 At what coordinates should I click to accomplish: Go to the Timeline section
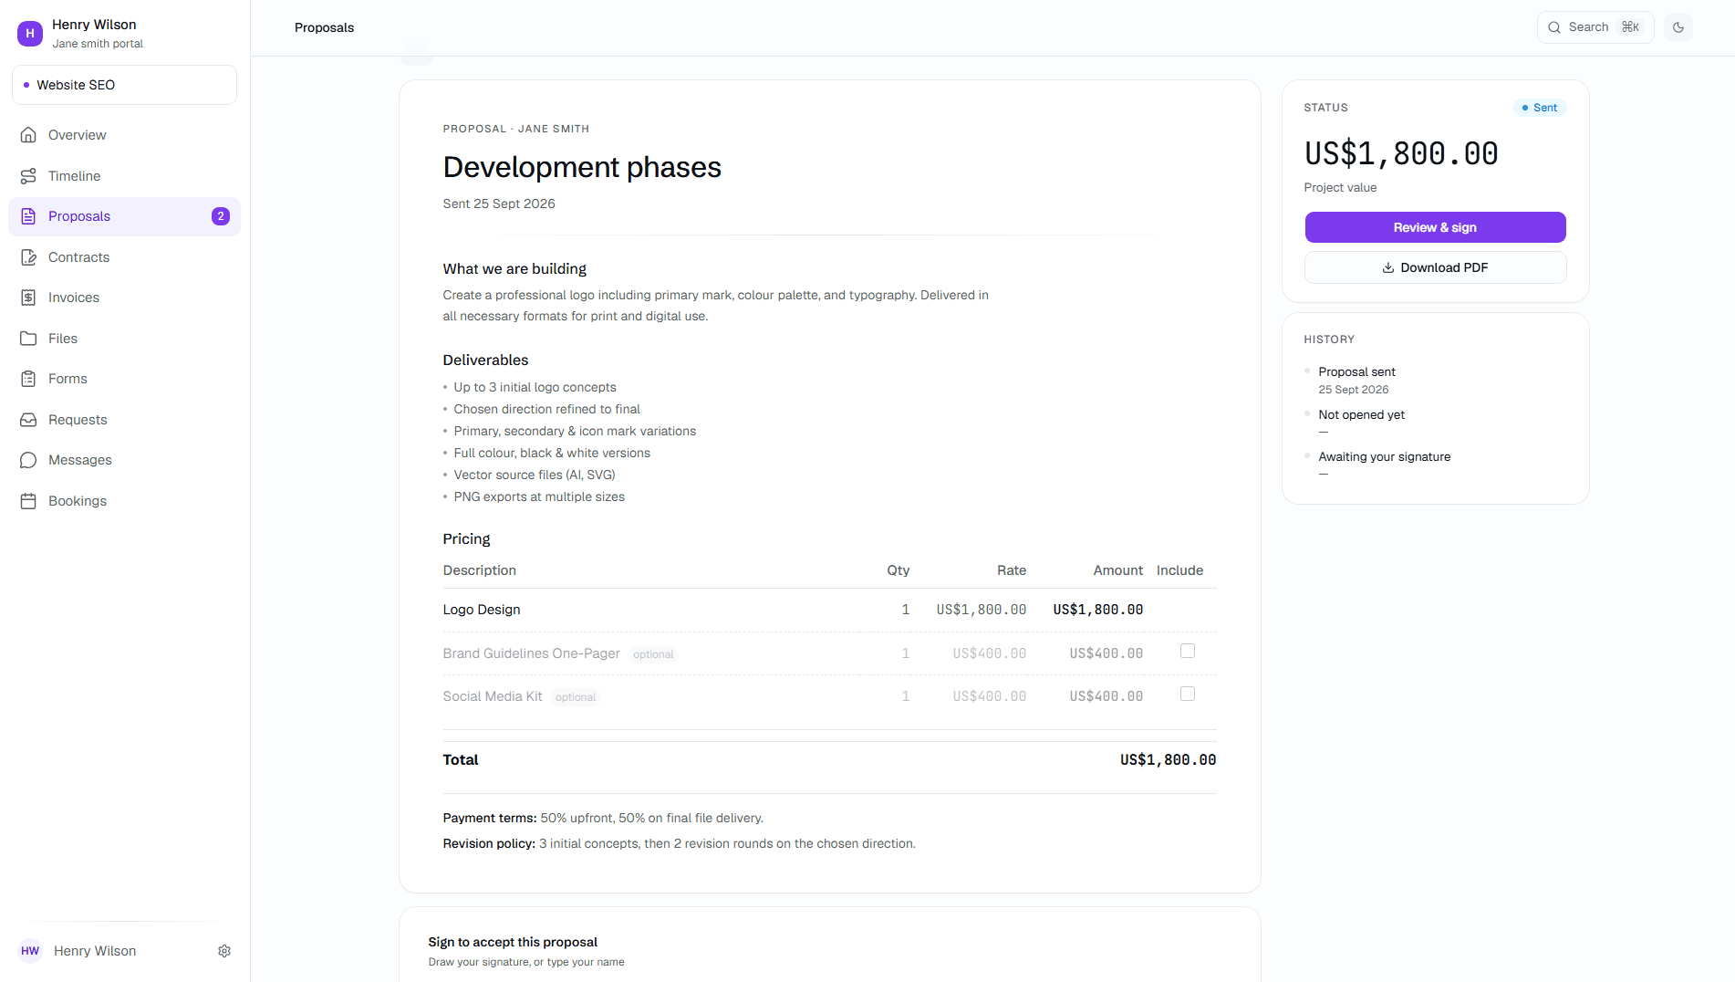coord(125,176)
